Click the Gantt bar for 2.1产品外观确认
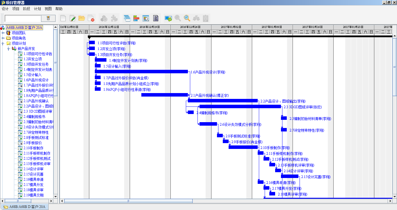Screen dimensions: 397x210 pos(165,95)
